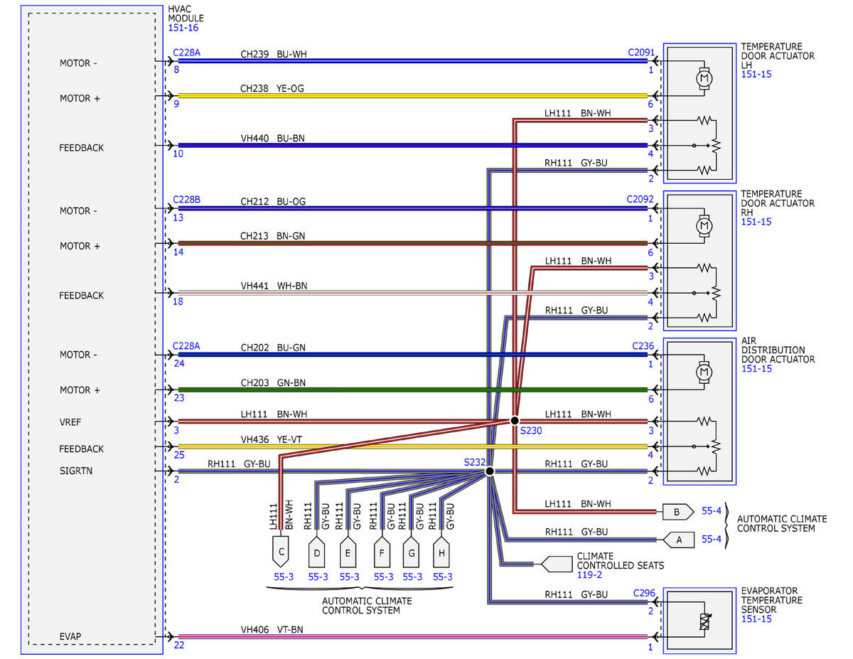Click pin number 25 on HVAC module
This screenshot has width=853, height=659.
pyautogui.click(x=178, y=454)
